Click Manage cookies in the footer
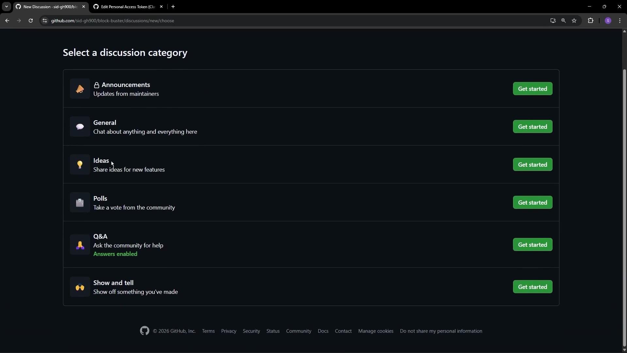The height and width of the screenshot is (353, 627). pos(376,331)
